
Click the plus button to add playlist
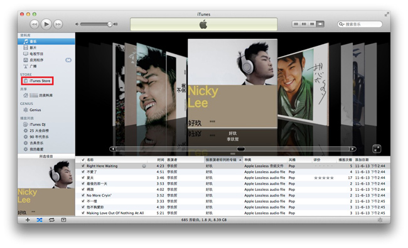(x=28, y=220)
